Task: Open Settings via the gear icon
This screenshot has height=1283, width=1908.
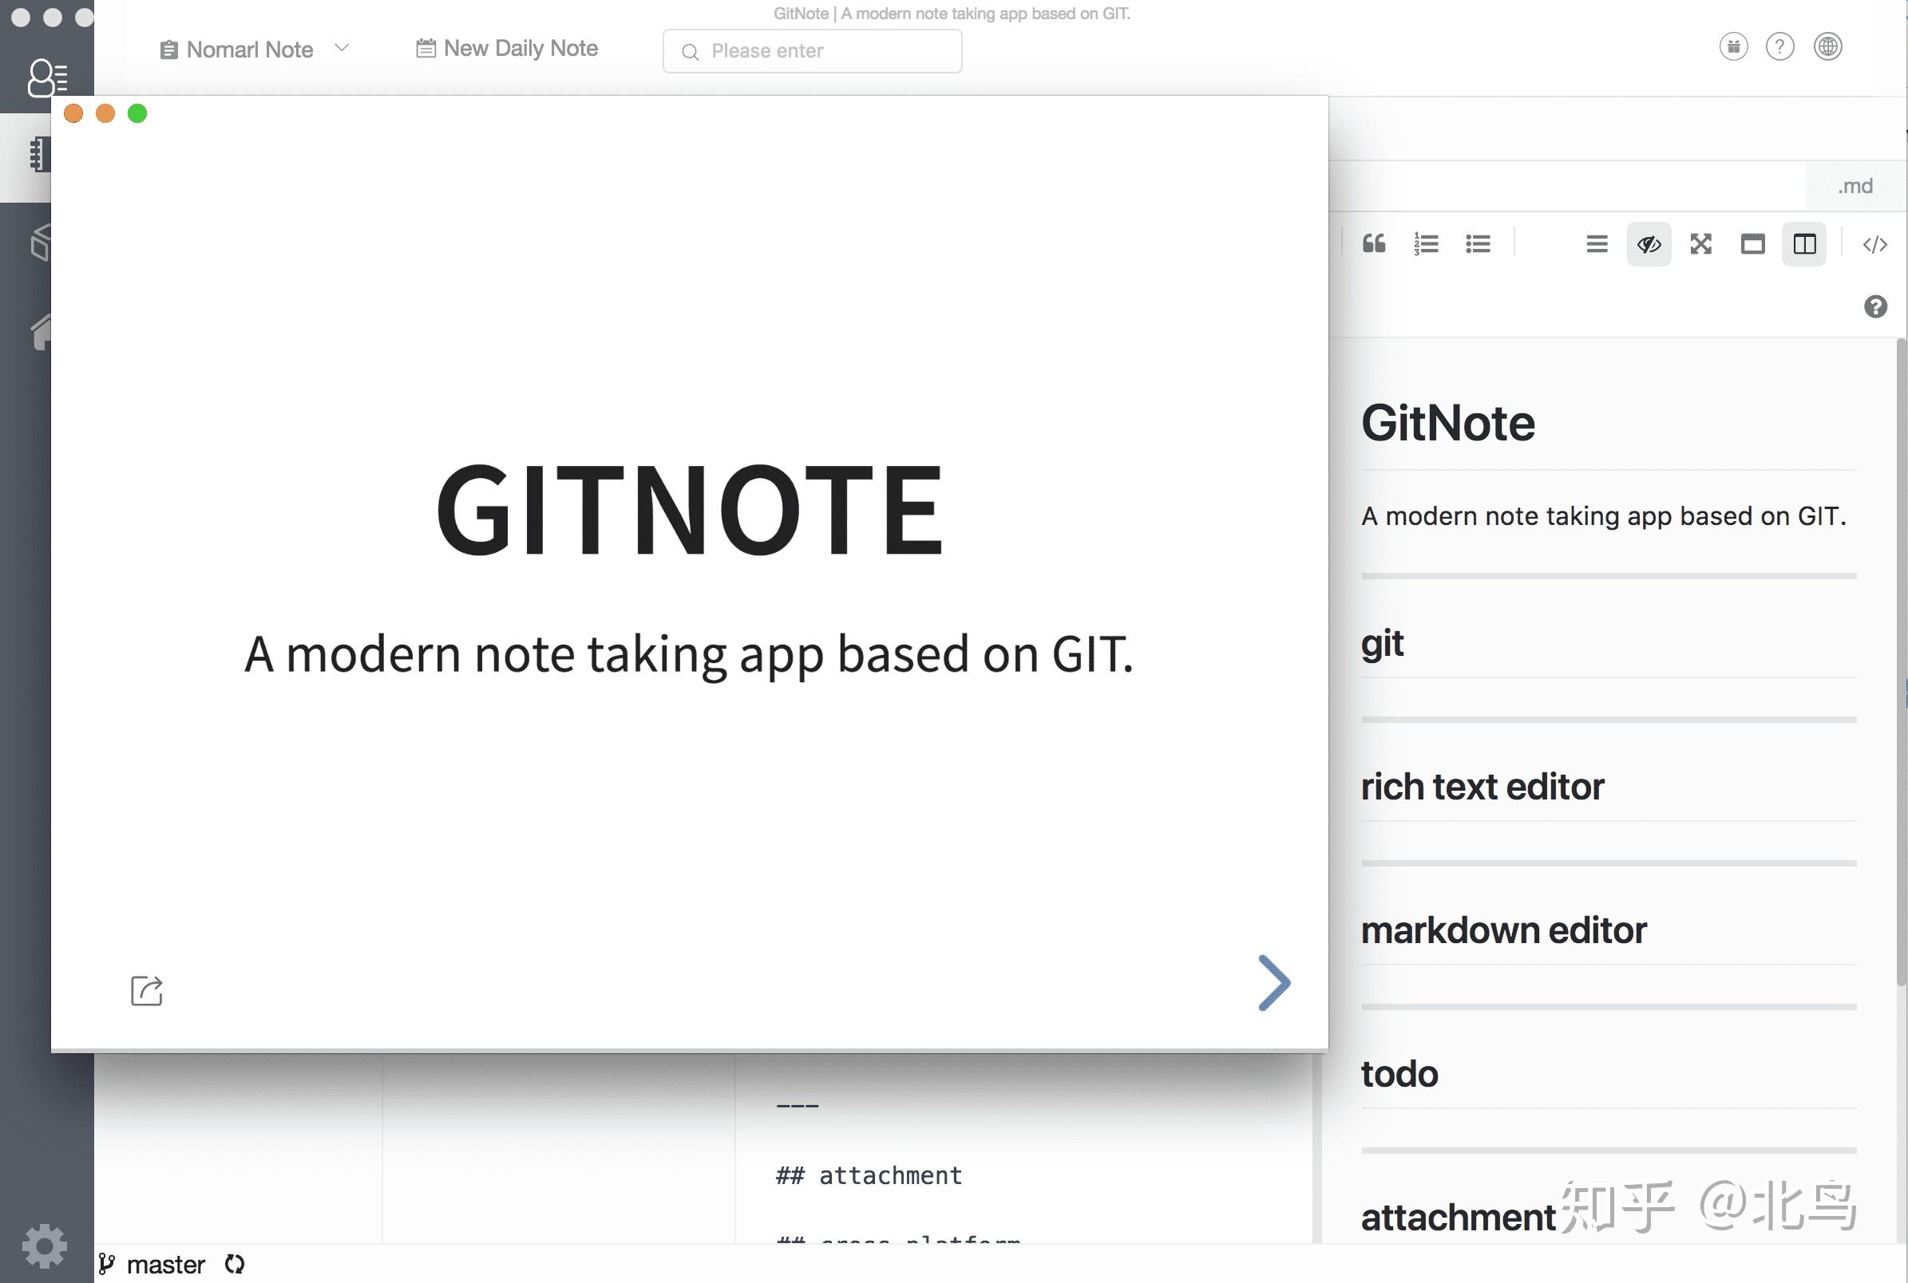Action: [45, 1245]
